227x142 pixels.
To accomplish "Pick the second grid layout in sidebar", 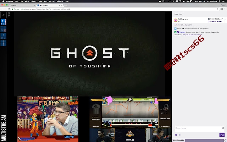I will (x=4, y=29).
